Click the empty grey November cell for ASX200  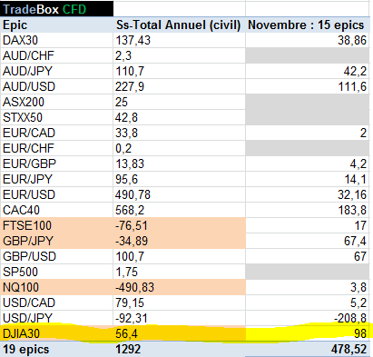[x=308, y=102]
